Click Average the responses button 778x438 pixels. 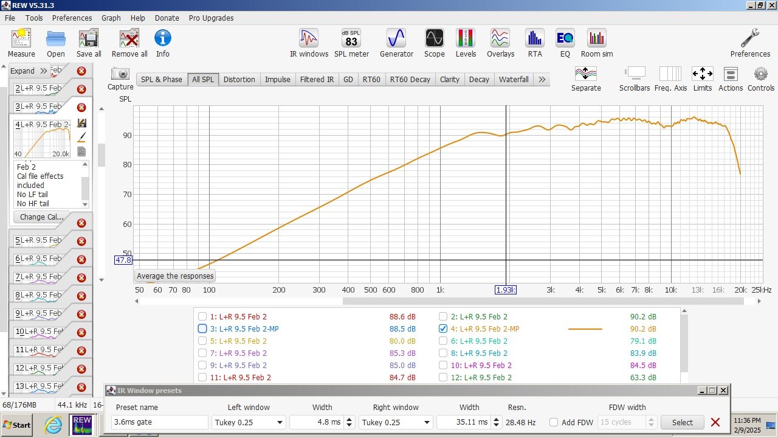[175, 276]
